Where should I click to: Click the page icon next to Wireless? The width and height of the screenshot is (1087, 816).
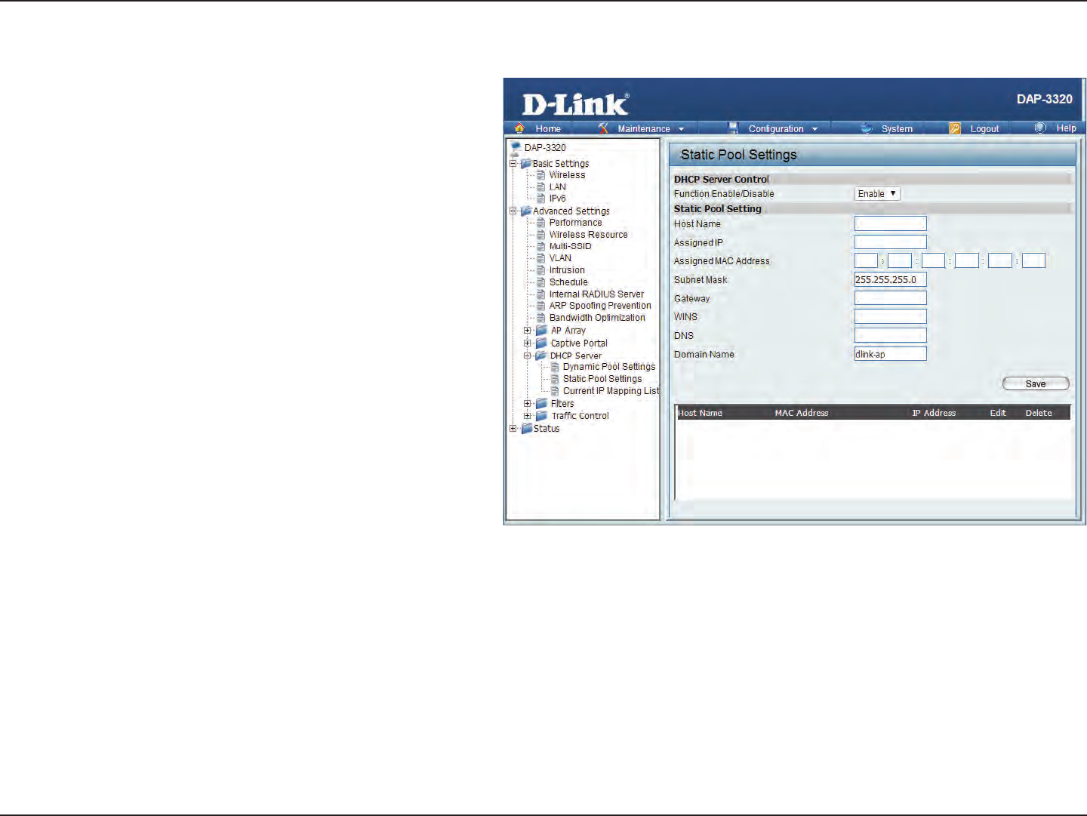[x=540, y=175]
